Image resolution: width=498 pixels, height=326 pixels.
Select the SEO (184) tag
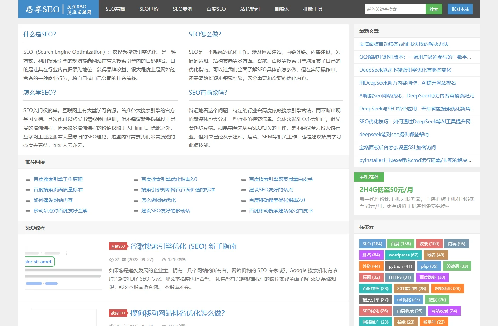point(372,244)
